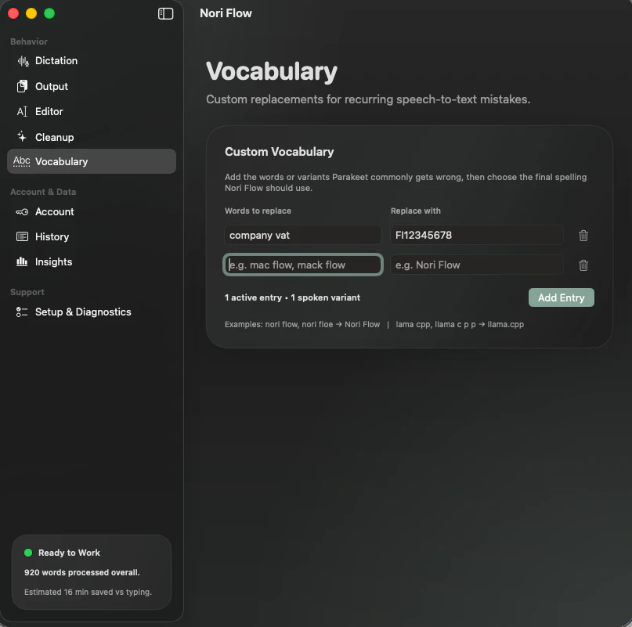The image size is (632, 627).
Task: Focus the 'e.g. mac flow, mack flow' field
Action: (303, 265)
